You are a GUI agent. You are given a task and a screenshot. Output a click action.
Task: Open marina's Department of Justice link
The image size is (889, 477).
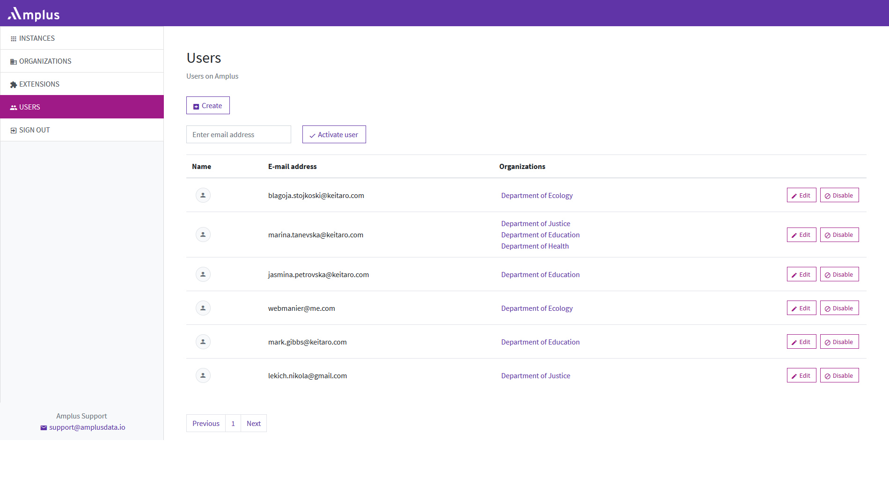click(x=536, y=223)
